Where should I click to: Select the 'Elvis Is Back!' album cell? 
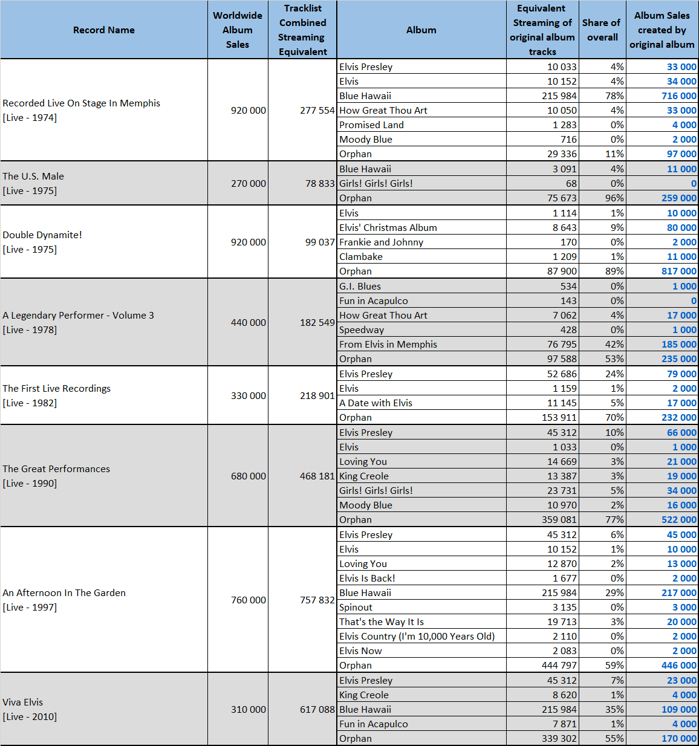[421, 578]
